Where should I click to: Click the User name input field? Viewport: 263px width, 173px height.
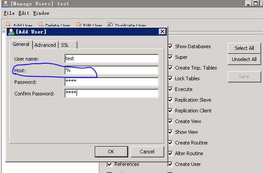click(x=112, y=58)
